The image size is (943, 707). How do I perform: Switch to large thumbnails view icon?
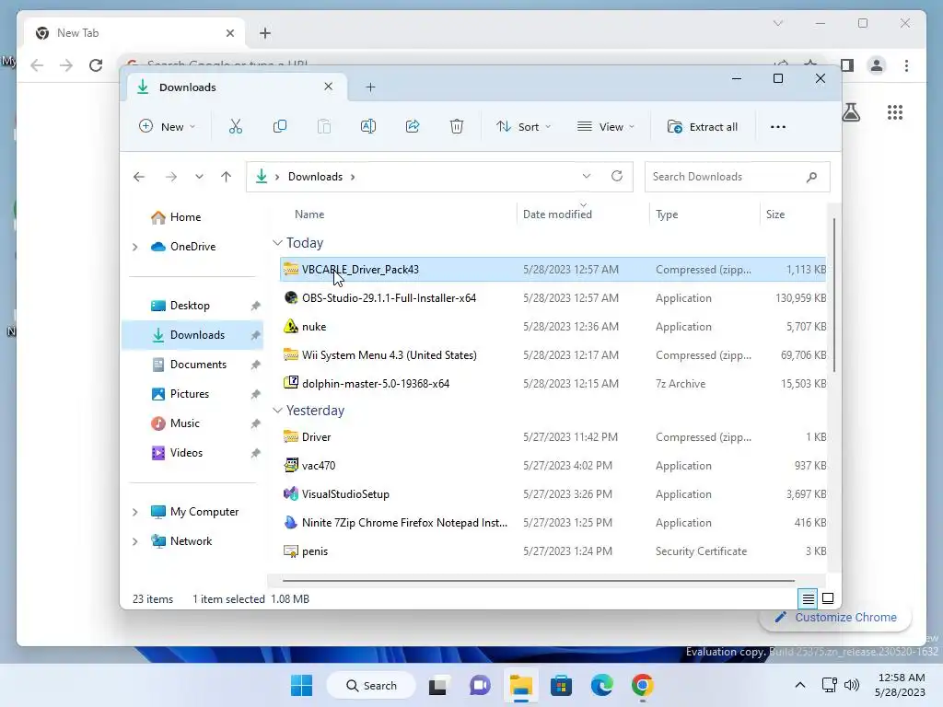click(828, 598)
